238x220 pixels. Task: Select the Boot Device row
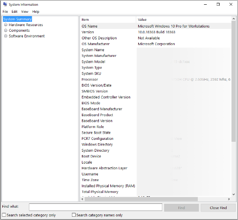(x=156, y=156)
